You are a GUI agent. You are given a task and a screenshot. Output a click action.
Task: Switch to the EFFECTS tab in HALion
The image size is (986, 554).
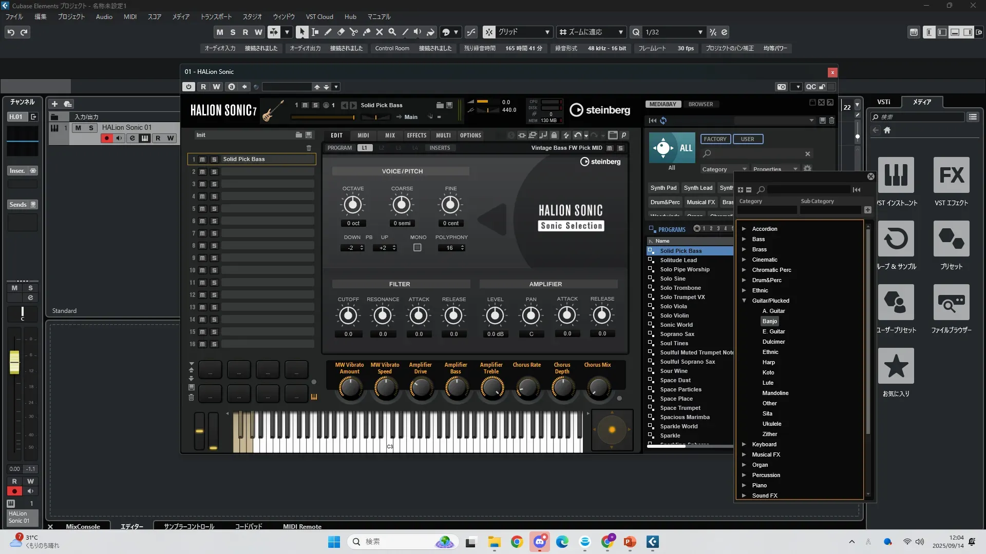[416, 135]
